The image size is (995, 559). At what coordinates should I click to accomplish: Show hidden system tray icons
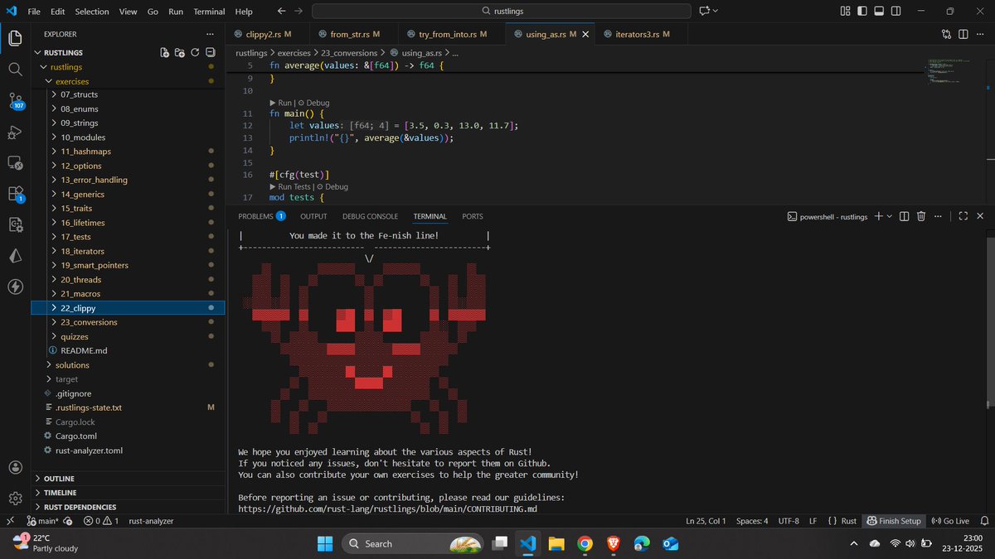tap(854, 543)
